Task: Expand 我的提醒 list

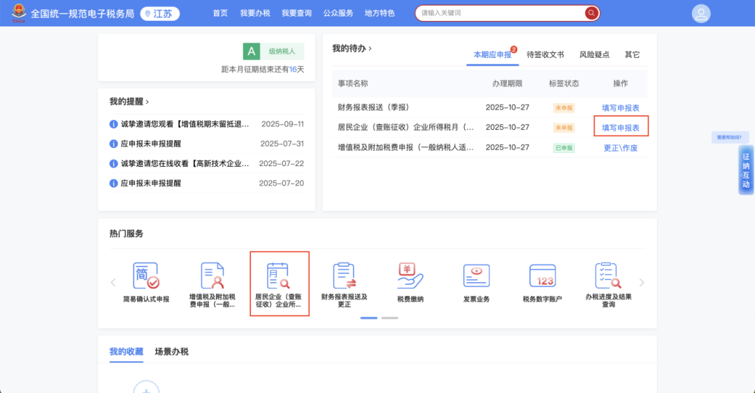Action: click(x=129, y=101)
